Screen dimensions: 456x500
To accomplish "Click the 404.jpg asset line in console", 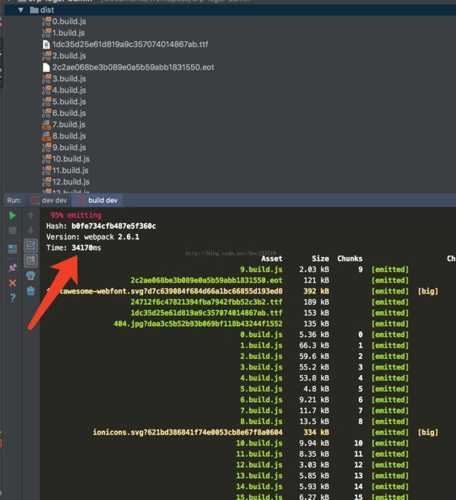I will 198,324.
